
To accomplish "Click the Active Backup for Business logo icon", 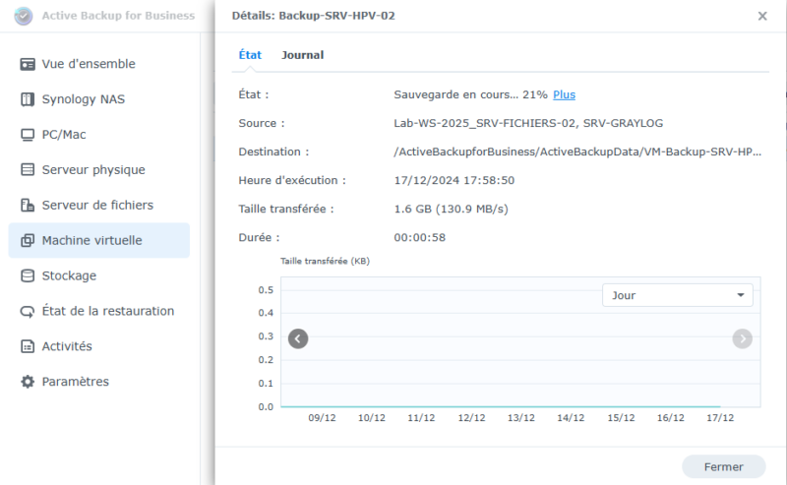I will [x=23, y=16].
